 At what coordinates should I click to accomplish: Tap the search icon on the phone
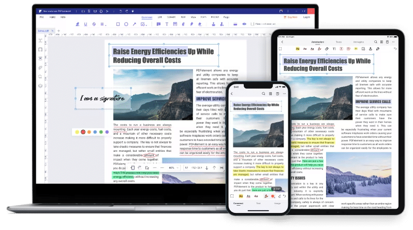point(263,94)
